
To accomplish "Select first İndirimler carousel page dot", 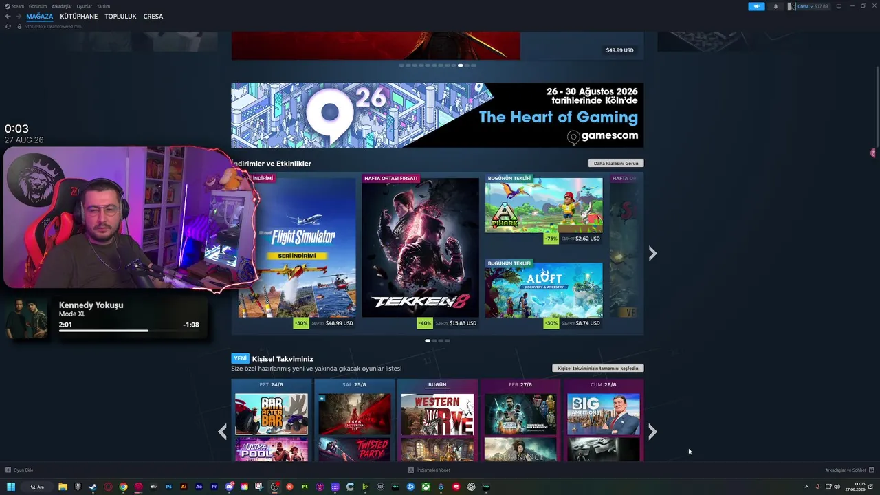I will (428, 340).
